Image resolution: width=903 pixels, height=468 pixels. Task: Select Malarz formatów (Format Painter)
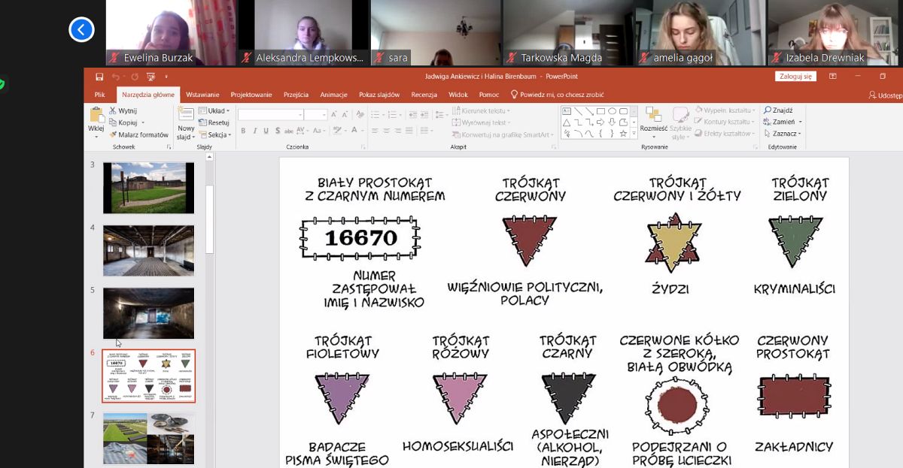coord(138,134)
